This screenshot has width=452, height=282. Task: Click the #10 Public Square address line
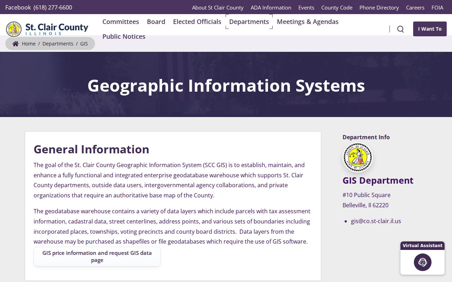(x=367, y=195)
